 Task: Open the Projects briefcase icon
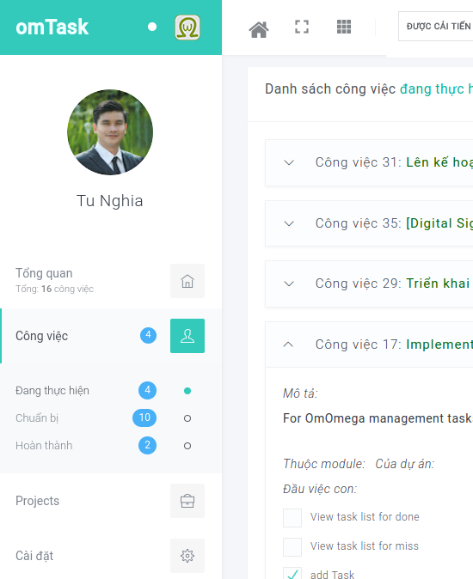(x=187, y=501)
